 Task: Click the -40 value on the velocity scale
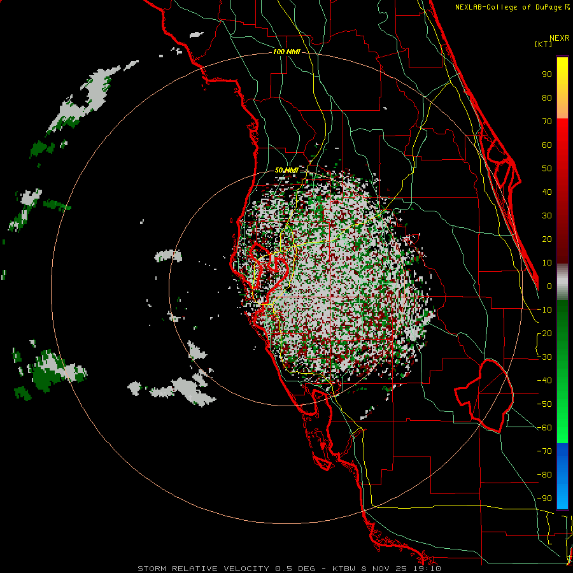(x=544, y=381)
